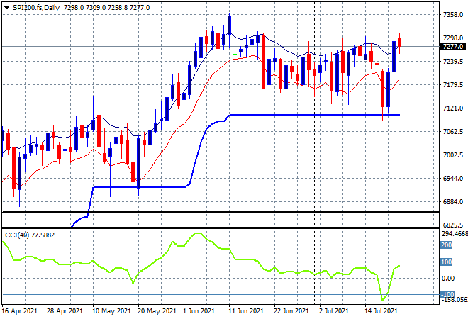
Task: Select the SPI200.fs,Daily chart title
Action: pos(36,8)
